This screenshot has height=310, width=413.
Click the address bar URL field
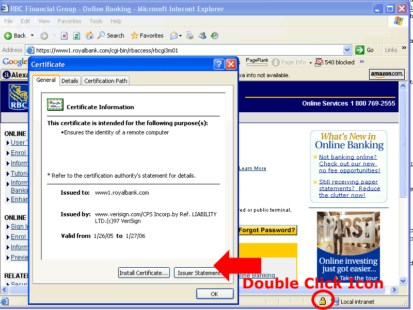click(188, 50)
